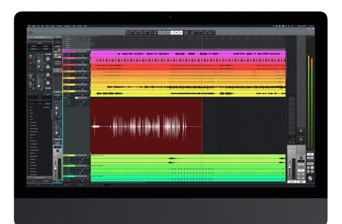Click the Stop transport button
Screen dimensions: 342x224
pyautogui.click(x=168, y=33)
